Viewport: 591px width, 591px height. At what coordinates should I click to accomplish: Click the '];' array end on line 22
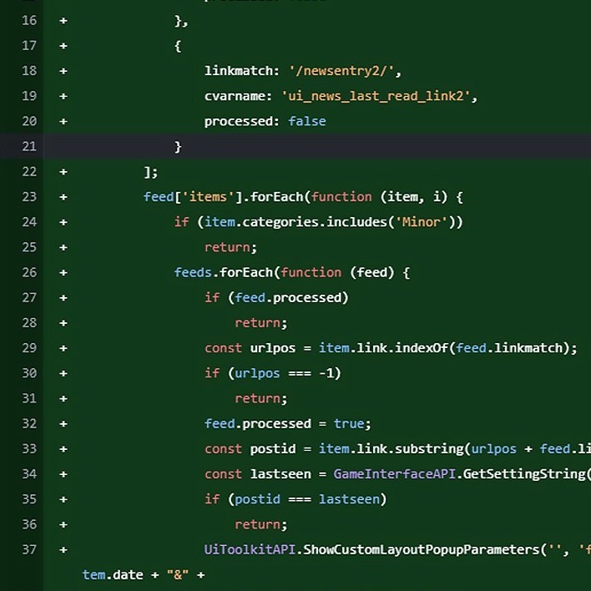pyautogui.click(x=151, y=172)
